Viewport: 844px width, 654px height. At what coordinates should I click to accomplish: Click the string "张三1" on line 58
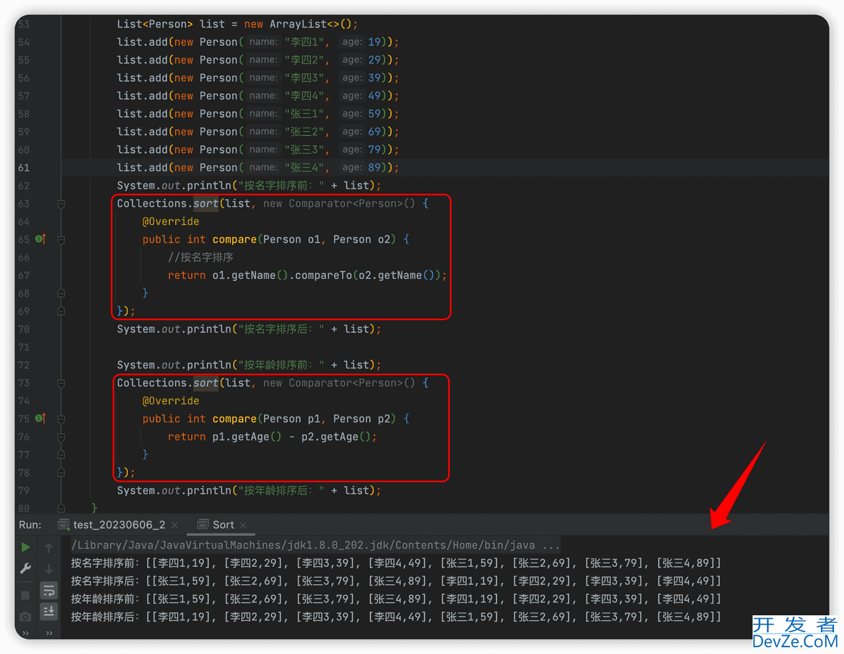click(x=304, y=114)
